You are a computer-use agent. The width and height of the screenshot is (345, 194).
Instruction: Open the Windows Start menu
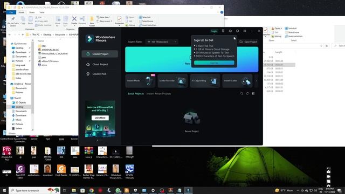point(4,190)
